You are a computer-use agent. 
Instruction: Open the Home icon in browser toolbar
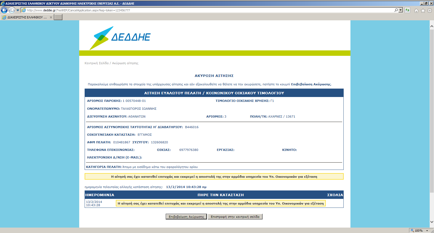click(416, 11)
